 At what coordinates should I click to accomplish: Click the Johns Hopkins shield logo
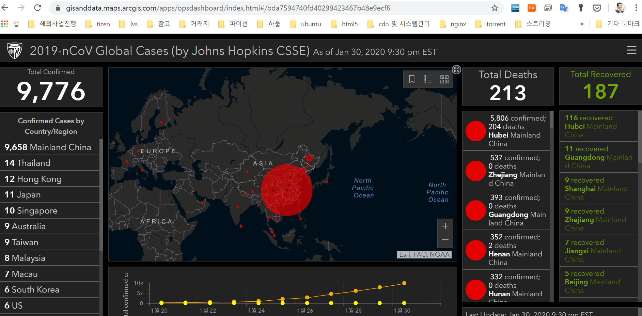[15, 51]
